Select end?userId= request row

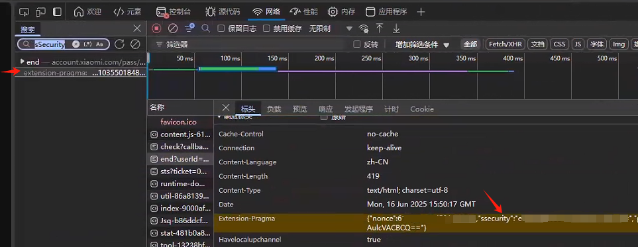click(x=180, y=159)
